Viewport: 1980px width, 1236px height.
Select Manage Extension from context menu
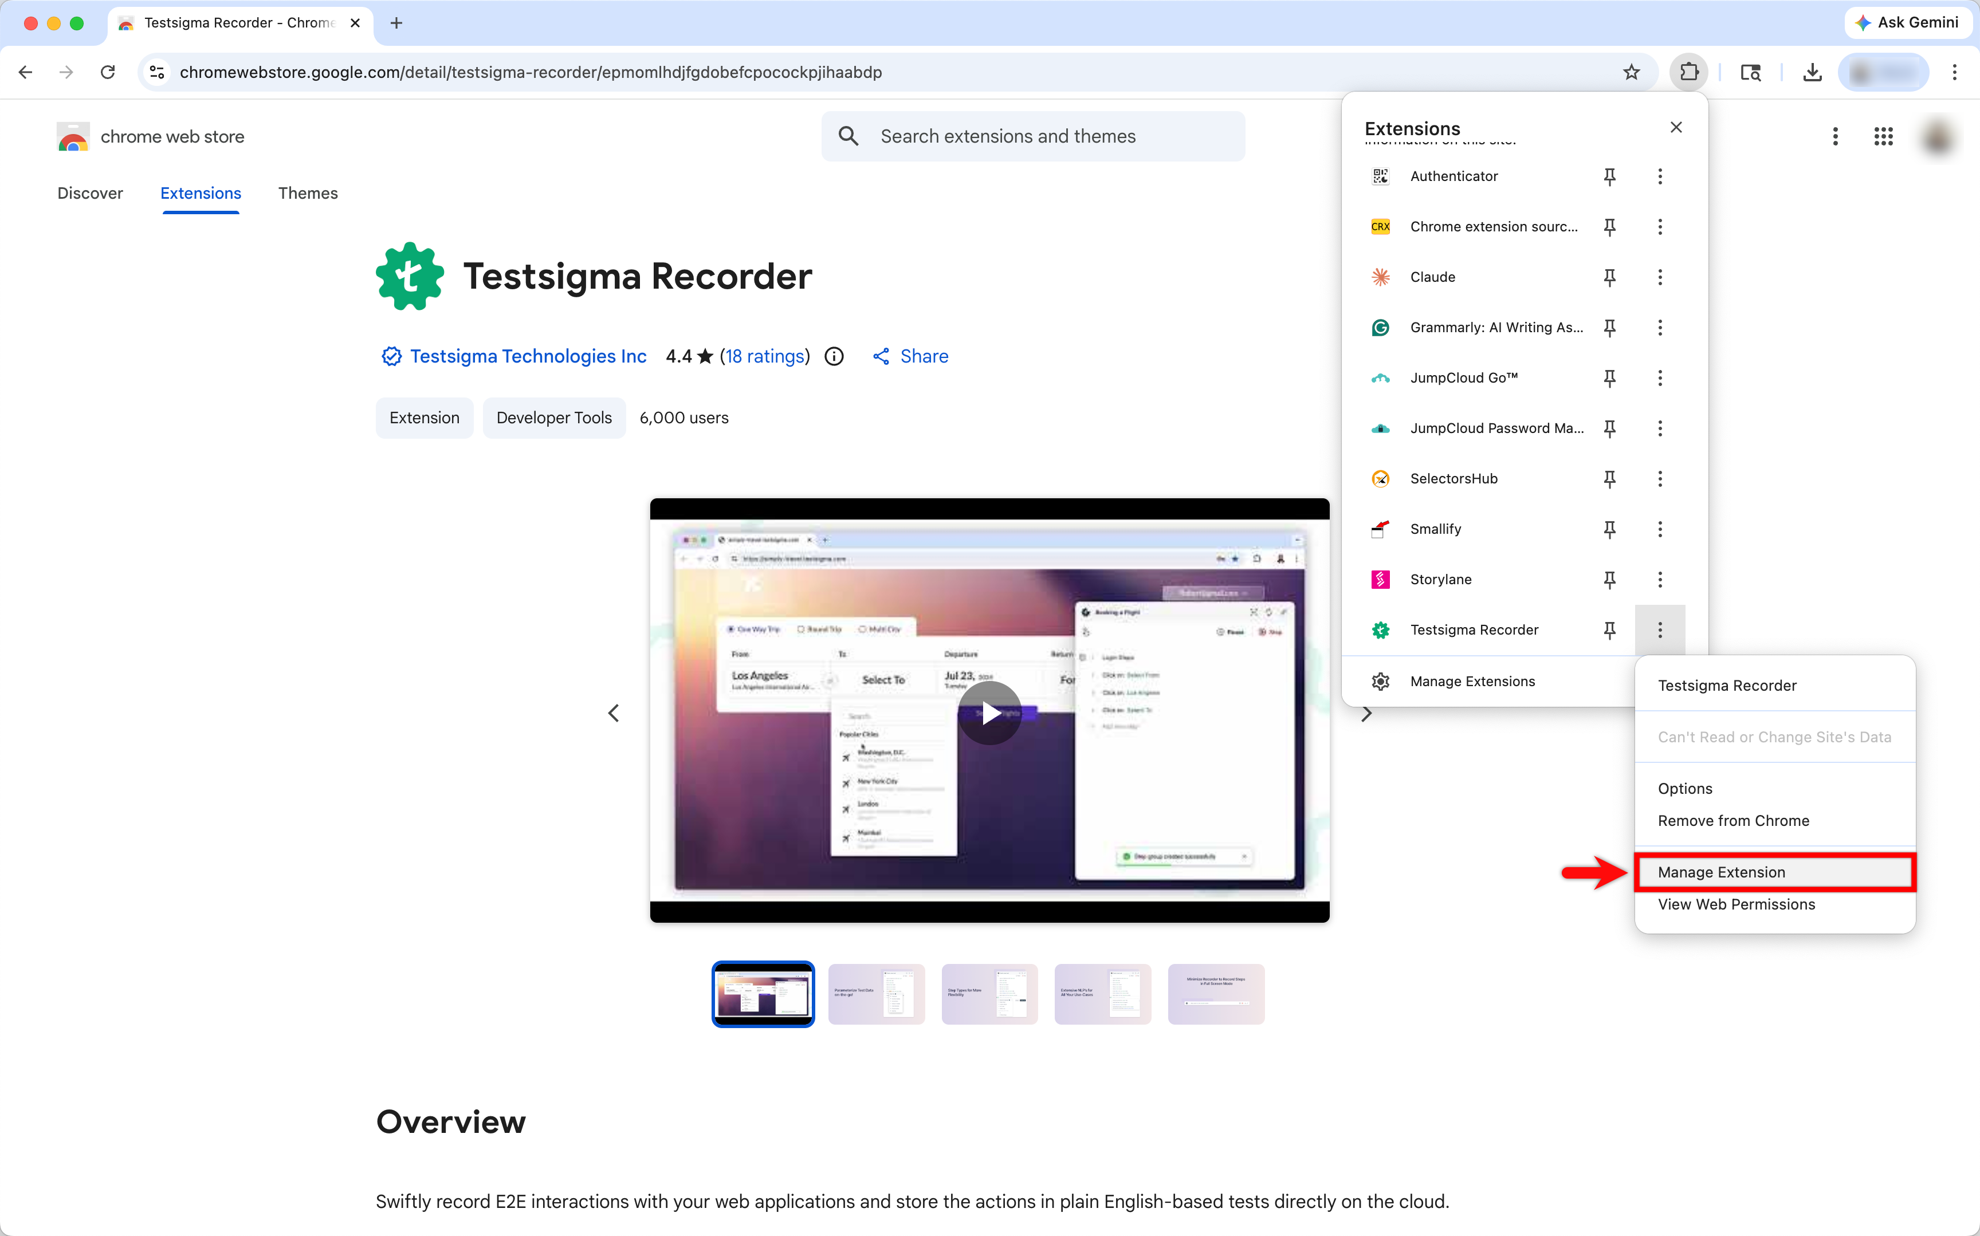1775,872
